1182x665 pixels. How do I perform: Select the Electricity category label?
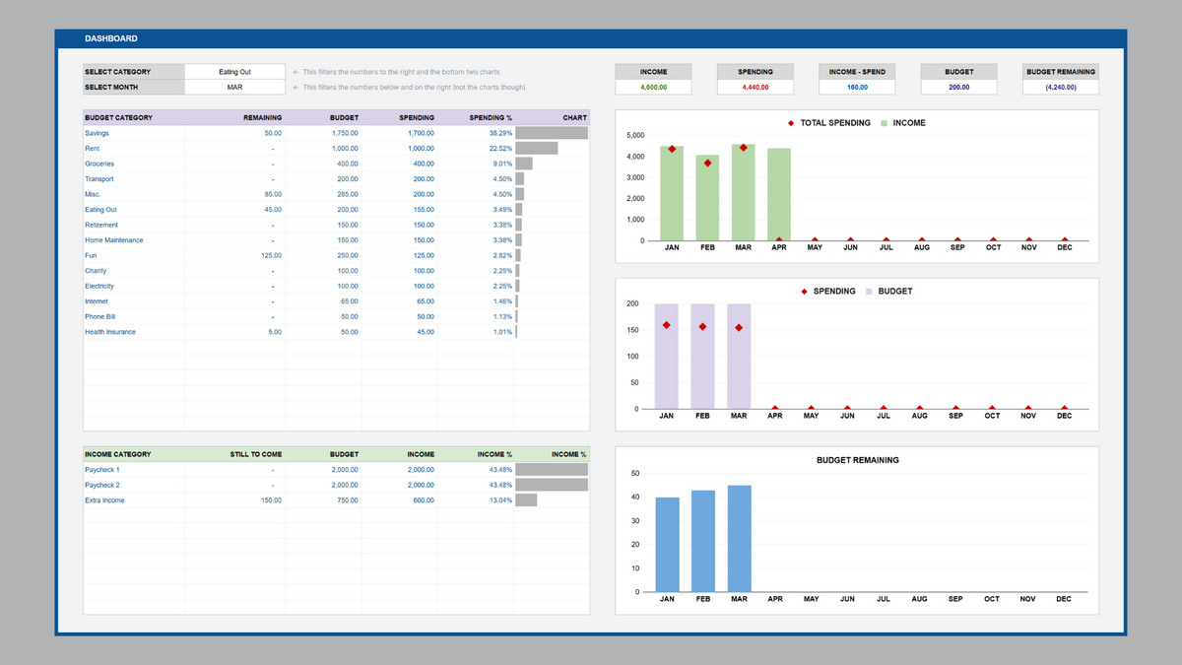[x=99, y=286]
